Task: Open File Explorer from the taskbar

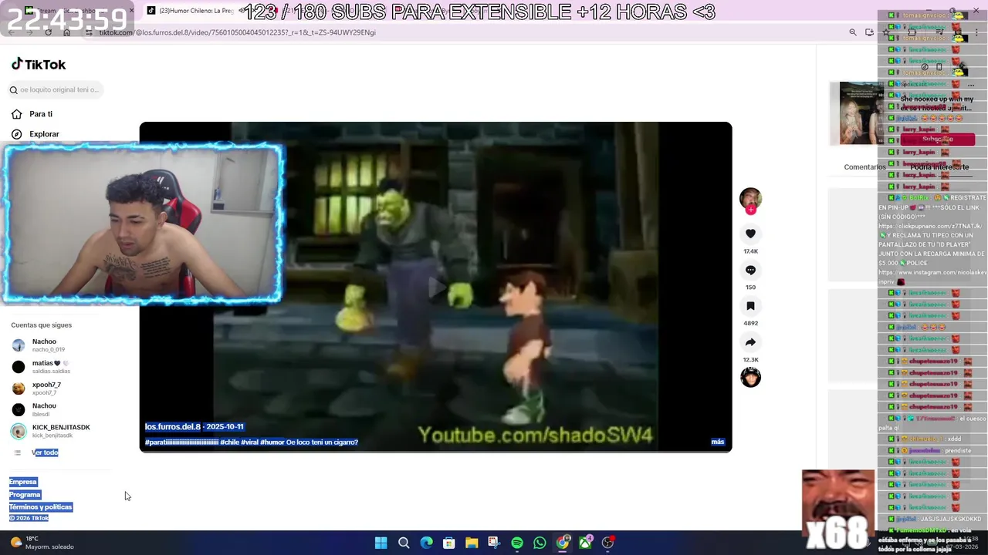Action: coord(472,543)
